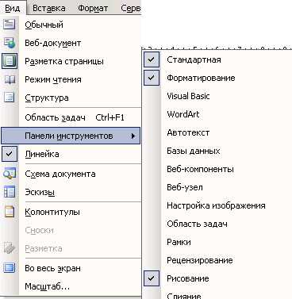Click the page icon beside Колонтитулы

point(10,212)
